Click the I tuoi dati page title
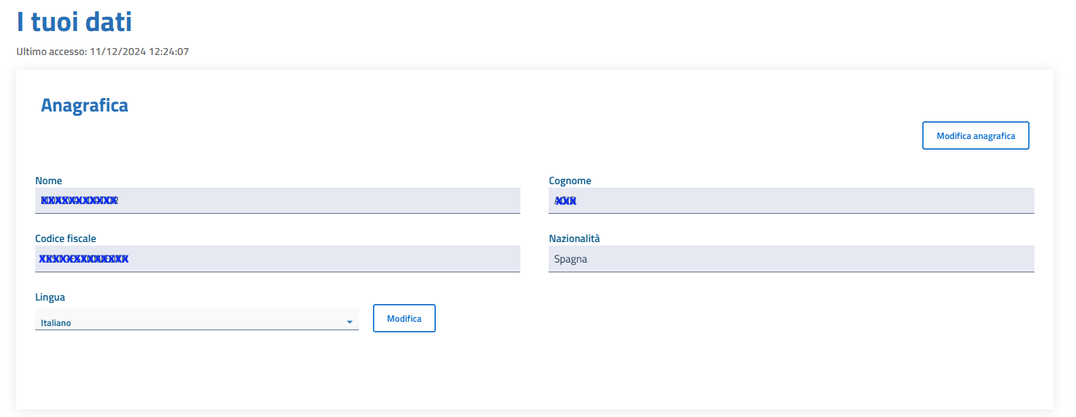 [x=74, y=23]
